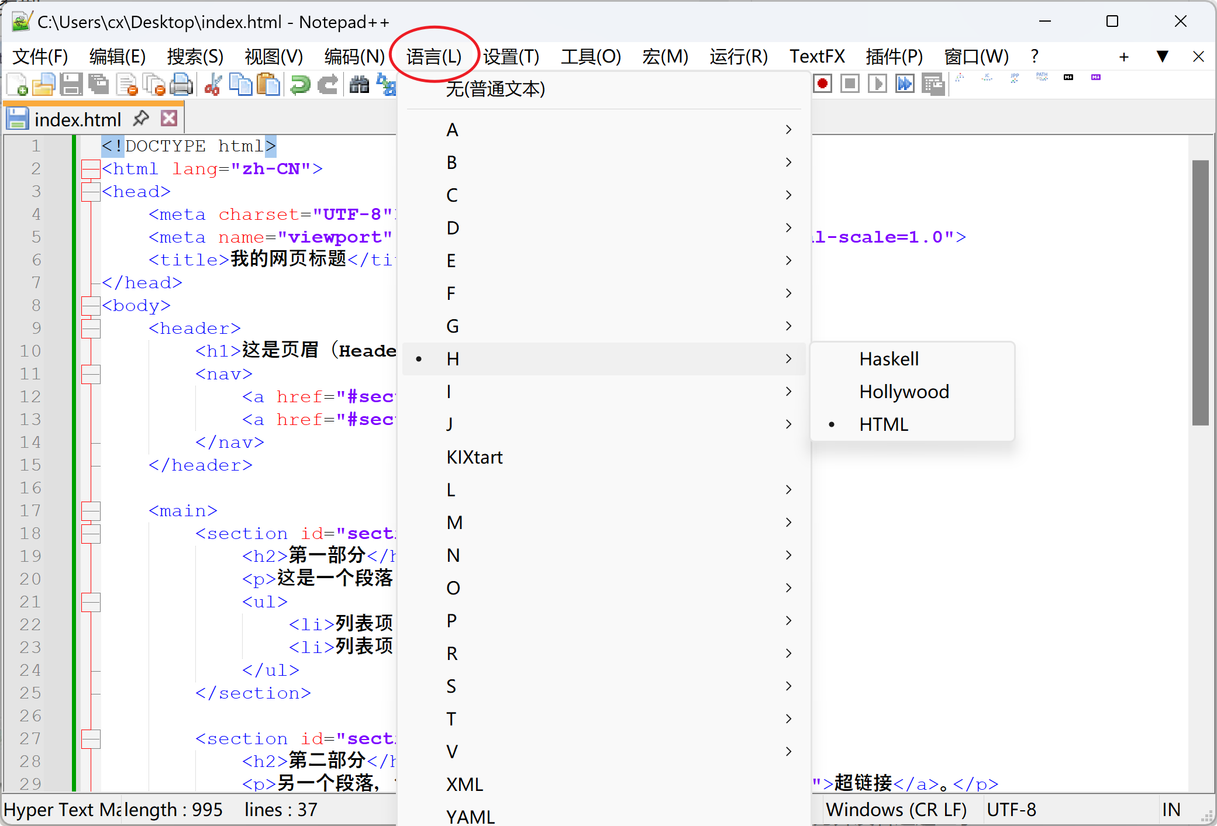This screenshot has height=826, width=1217.
Task: Click the New file toolbar icon
Action: pyautogui.click(x=17, y=85)
